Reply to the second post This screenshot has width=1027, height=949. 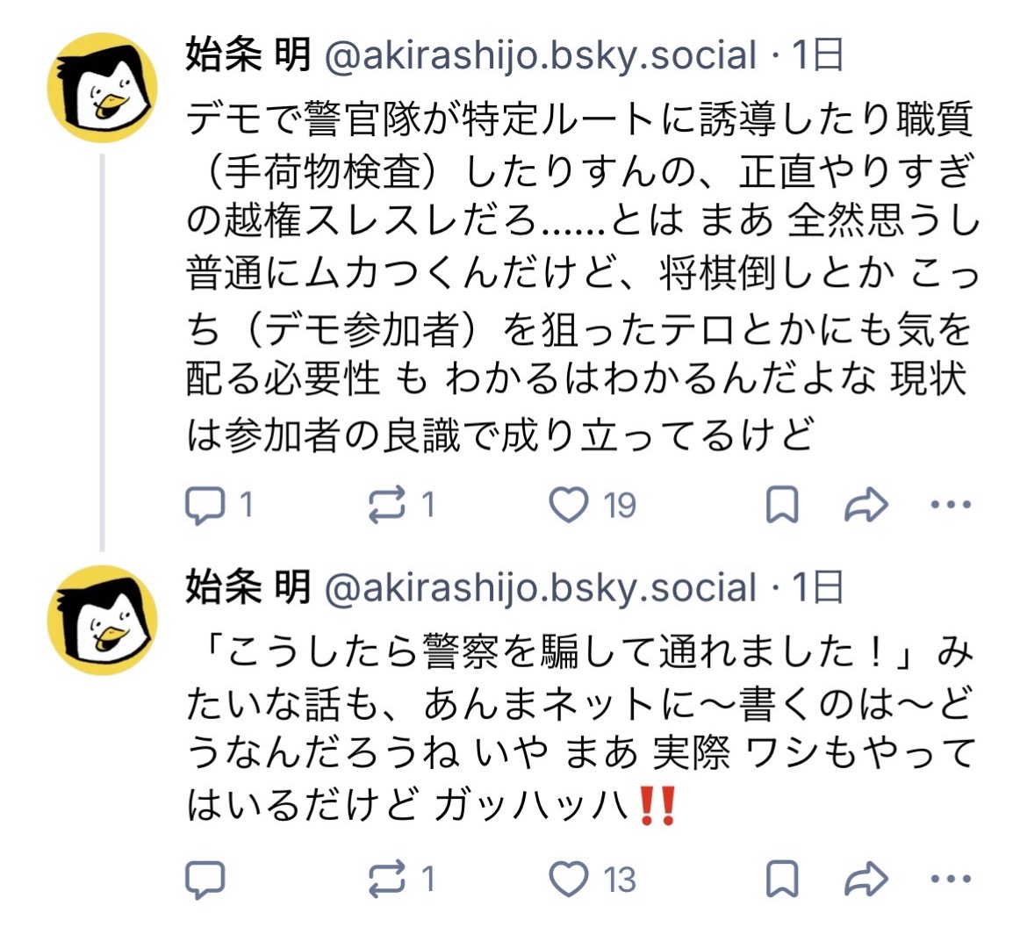[205, 879]
